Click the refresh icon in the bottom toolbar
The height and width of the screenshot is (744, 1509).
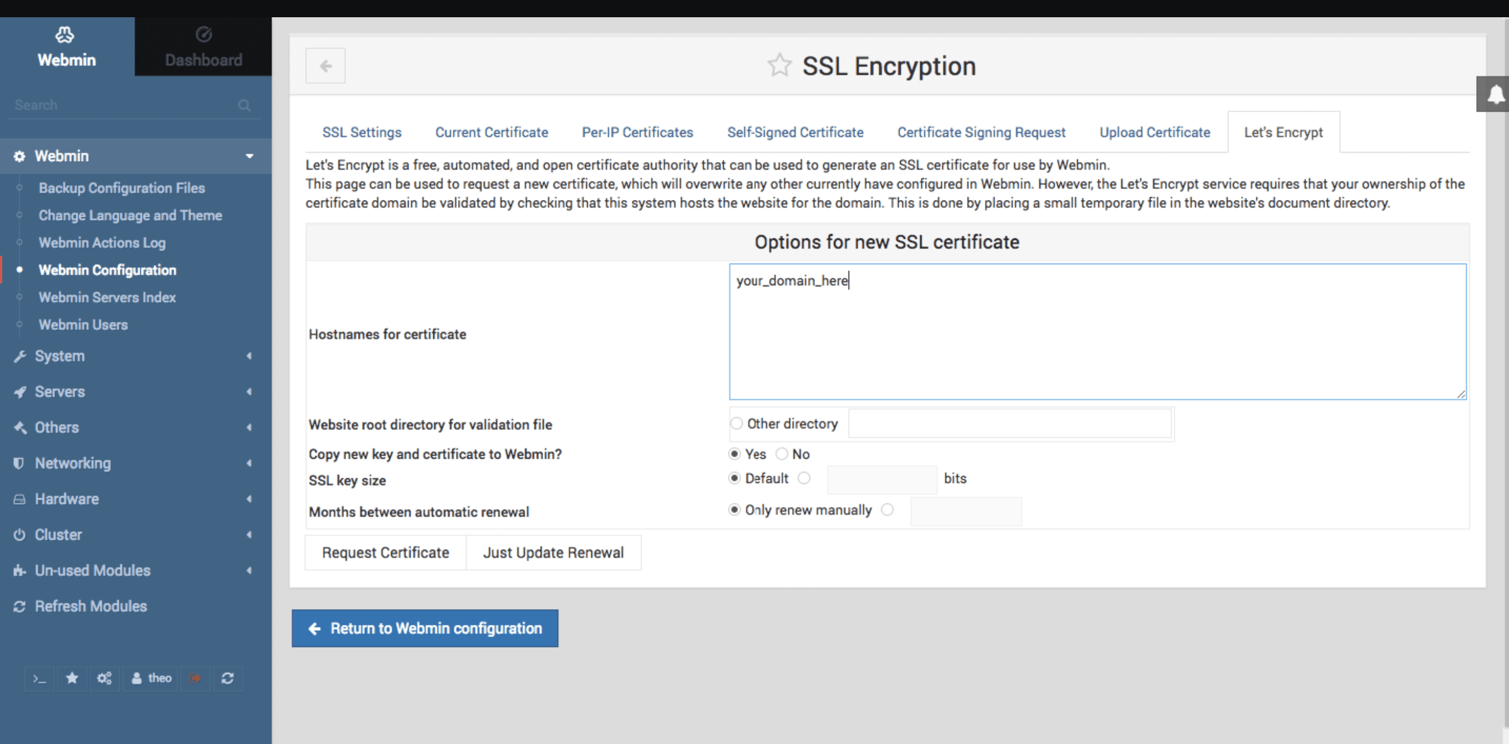tap(228, 678)
